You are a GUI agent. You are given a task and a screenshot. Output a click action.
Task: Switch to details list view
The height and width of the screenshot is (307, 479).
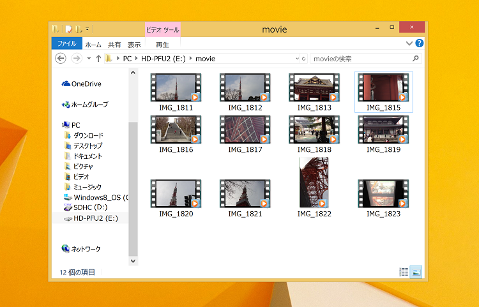point(404,272)
